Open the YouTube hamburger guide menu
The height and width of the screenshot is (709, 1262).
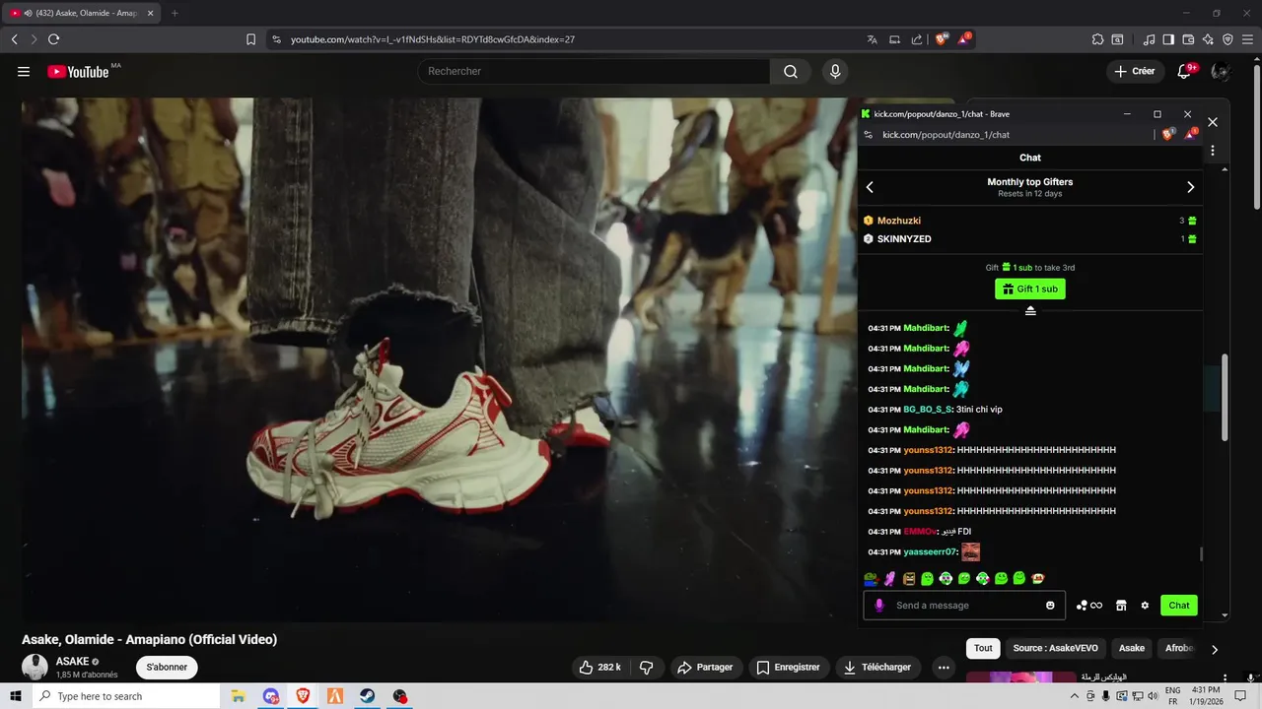tap(24, 71)
